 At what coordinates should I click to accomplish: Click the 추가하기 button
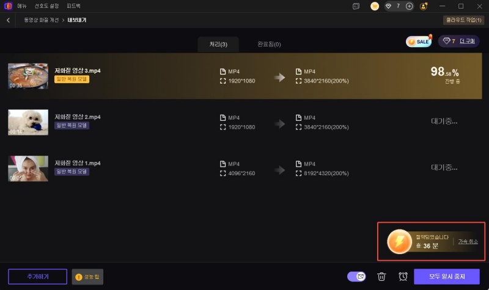click(x=37, y=277)
